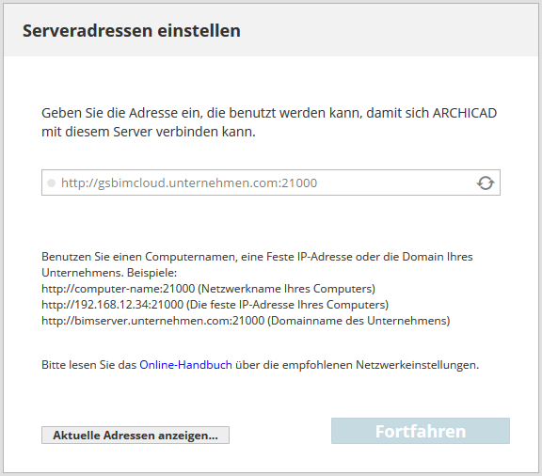Focus the server address input field
This screenshot has width=542, height=476.
tap(271, 182)
